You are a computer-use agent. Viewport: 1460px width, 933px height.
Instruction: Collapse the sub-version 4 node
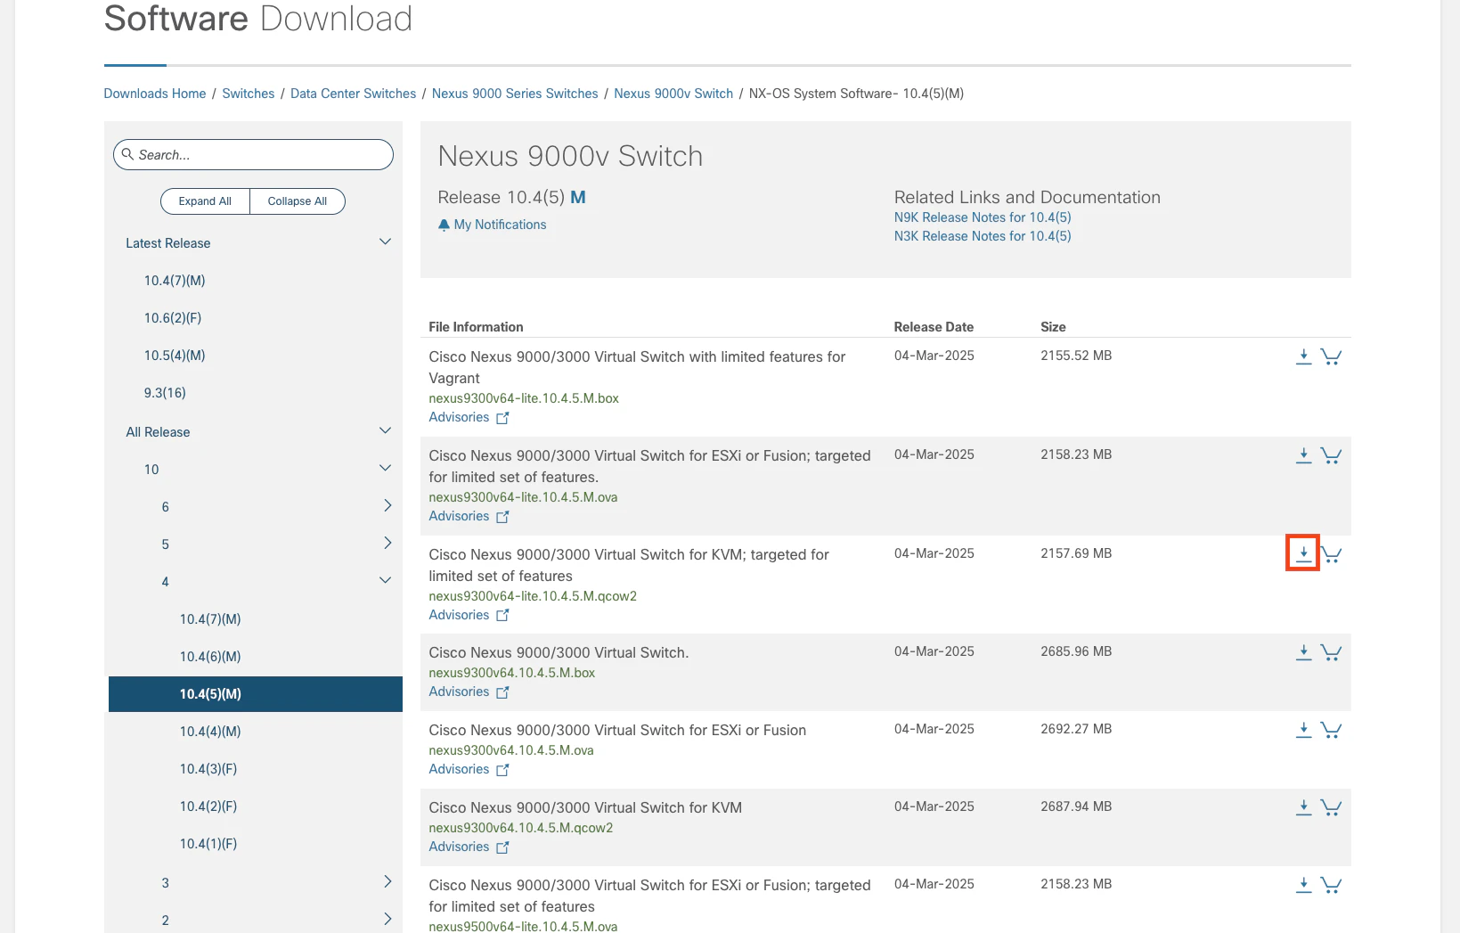click(385, 581)
